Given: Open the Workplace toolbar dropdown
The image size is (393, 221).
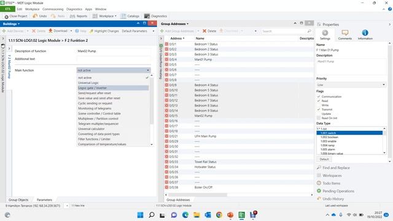Looking at the screenshot, I should pyautogui.click(x=104, y=16).
